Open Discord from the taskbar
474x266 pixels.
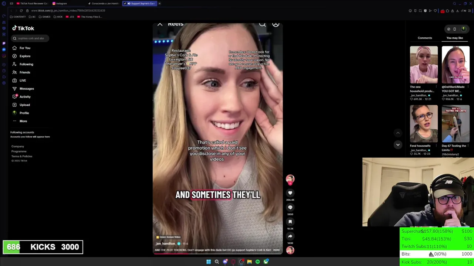(x=225, y=262)
